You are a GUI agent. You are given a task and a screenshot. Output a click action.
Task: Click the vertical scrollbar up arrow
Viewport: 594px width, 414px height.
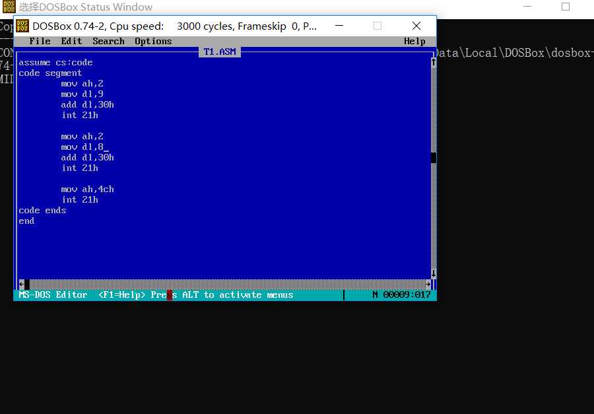434,62
